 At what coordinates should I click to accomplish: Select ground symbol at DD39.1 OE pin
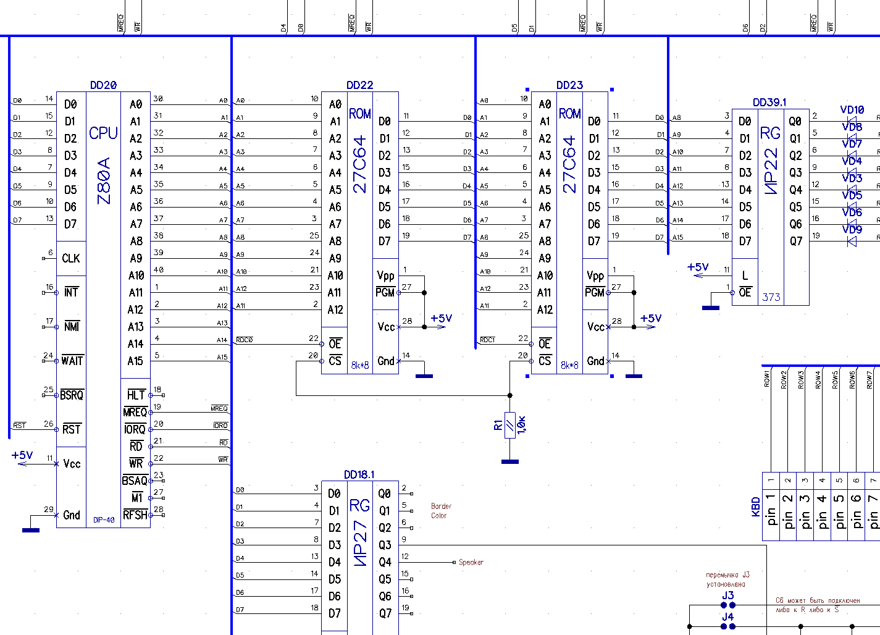(x=711, y=307)
